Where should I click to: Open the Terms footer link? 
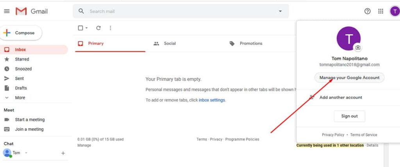202,139
